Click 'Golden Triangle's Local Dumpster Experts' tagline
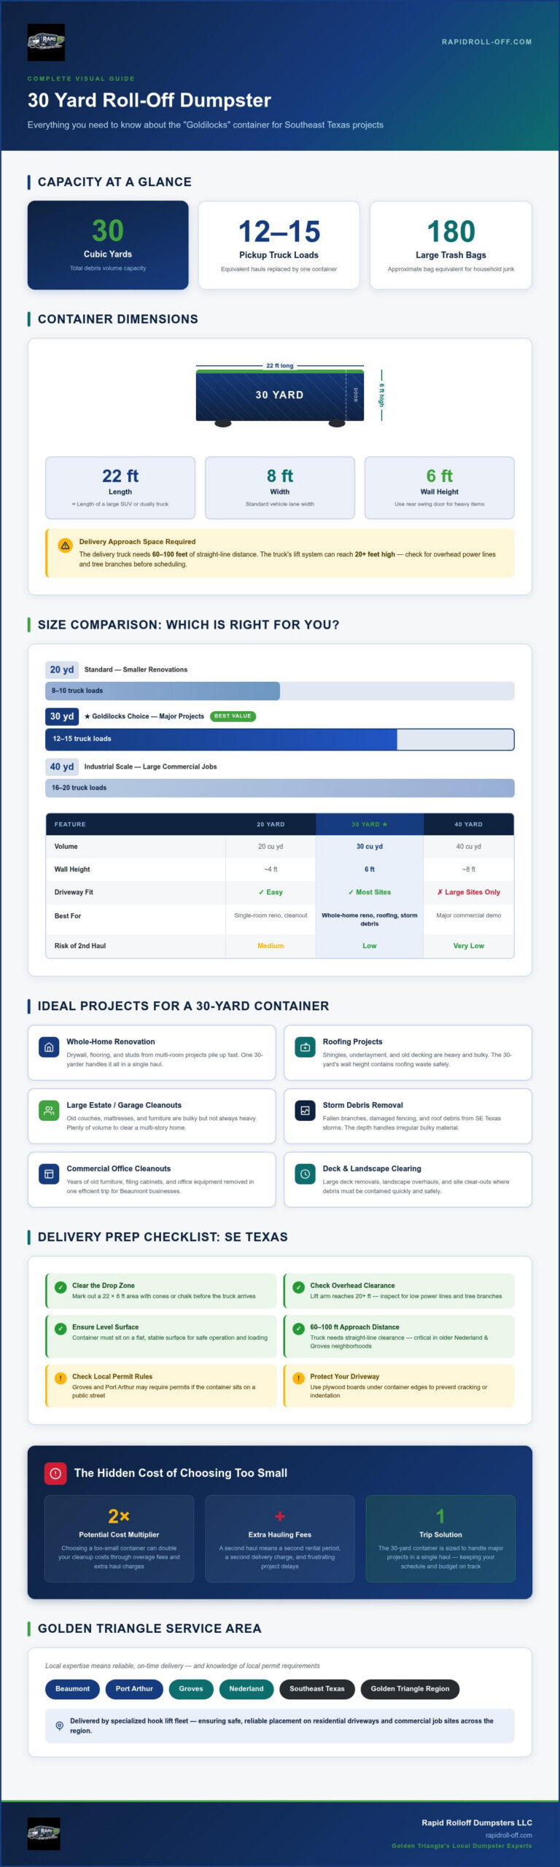 point(462,1846)
